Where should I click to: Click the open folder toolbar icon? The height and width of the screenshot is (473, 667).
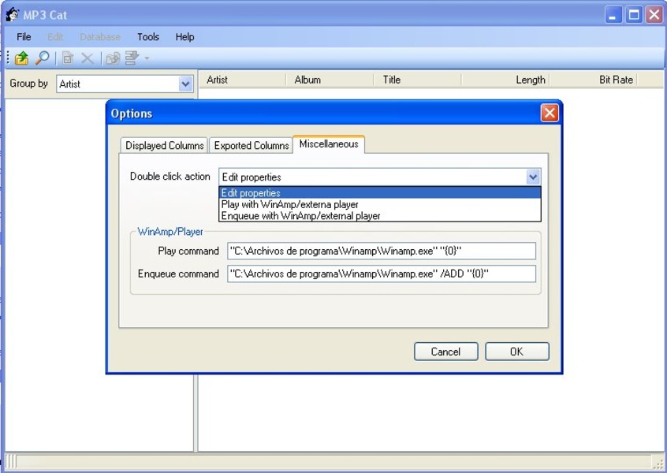click(22, 58)
